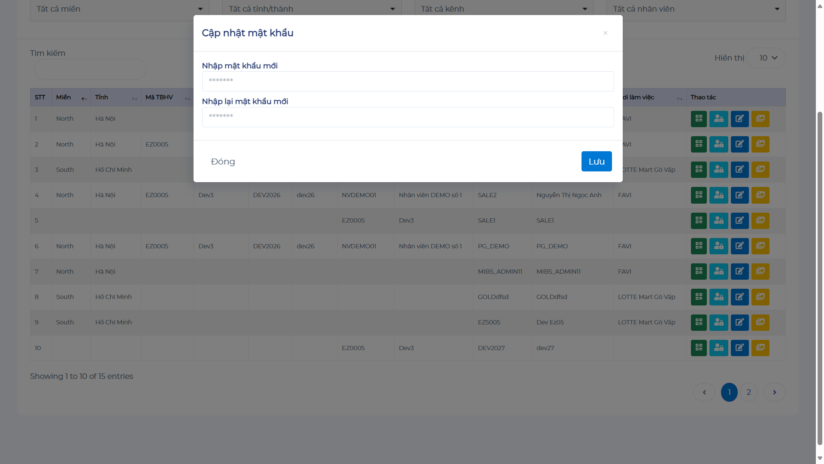Click edit pencil icon in row 8

click(x=739, y=297)
